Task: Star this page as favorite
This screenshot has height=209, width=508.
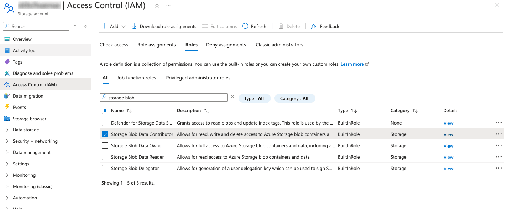Action: 157,6
